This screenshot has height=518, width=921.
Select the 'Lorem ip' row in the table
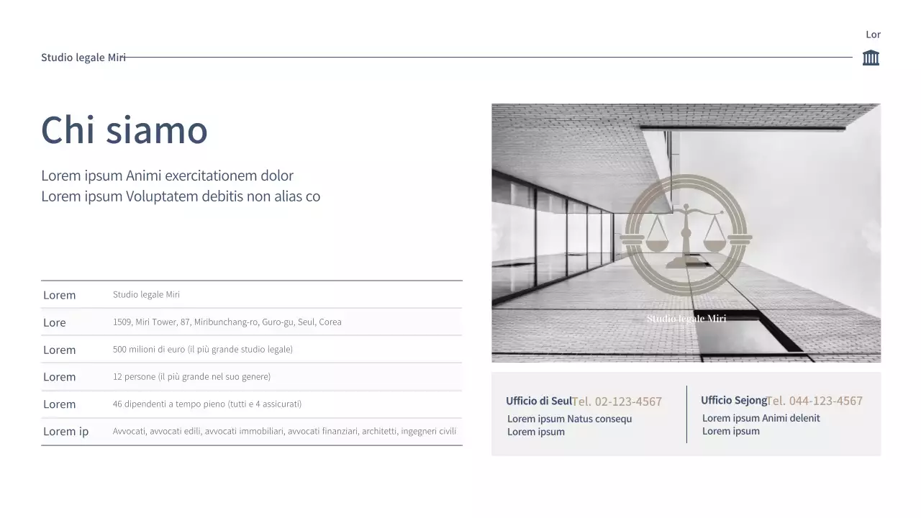(65, 431)
